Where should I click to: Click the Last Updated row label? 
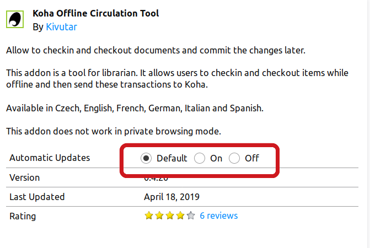pos(37,197)
